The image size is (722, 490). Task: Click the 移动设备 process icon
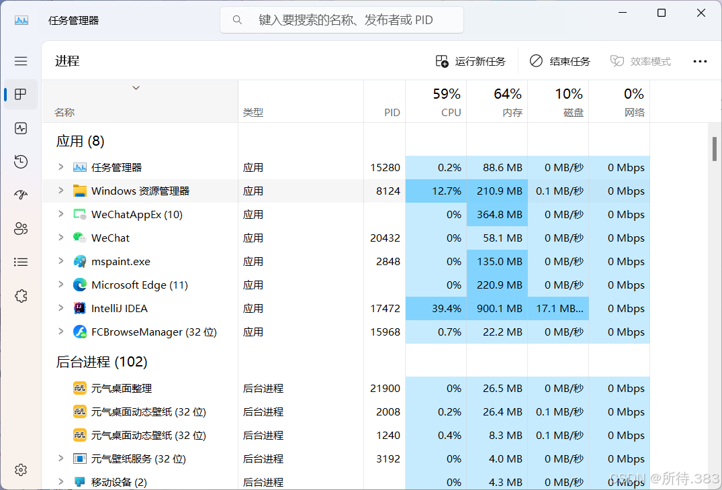[x=80, y=482]
